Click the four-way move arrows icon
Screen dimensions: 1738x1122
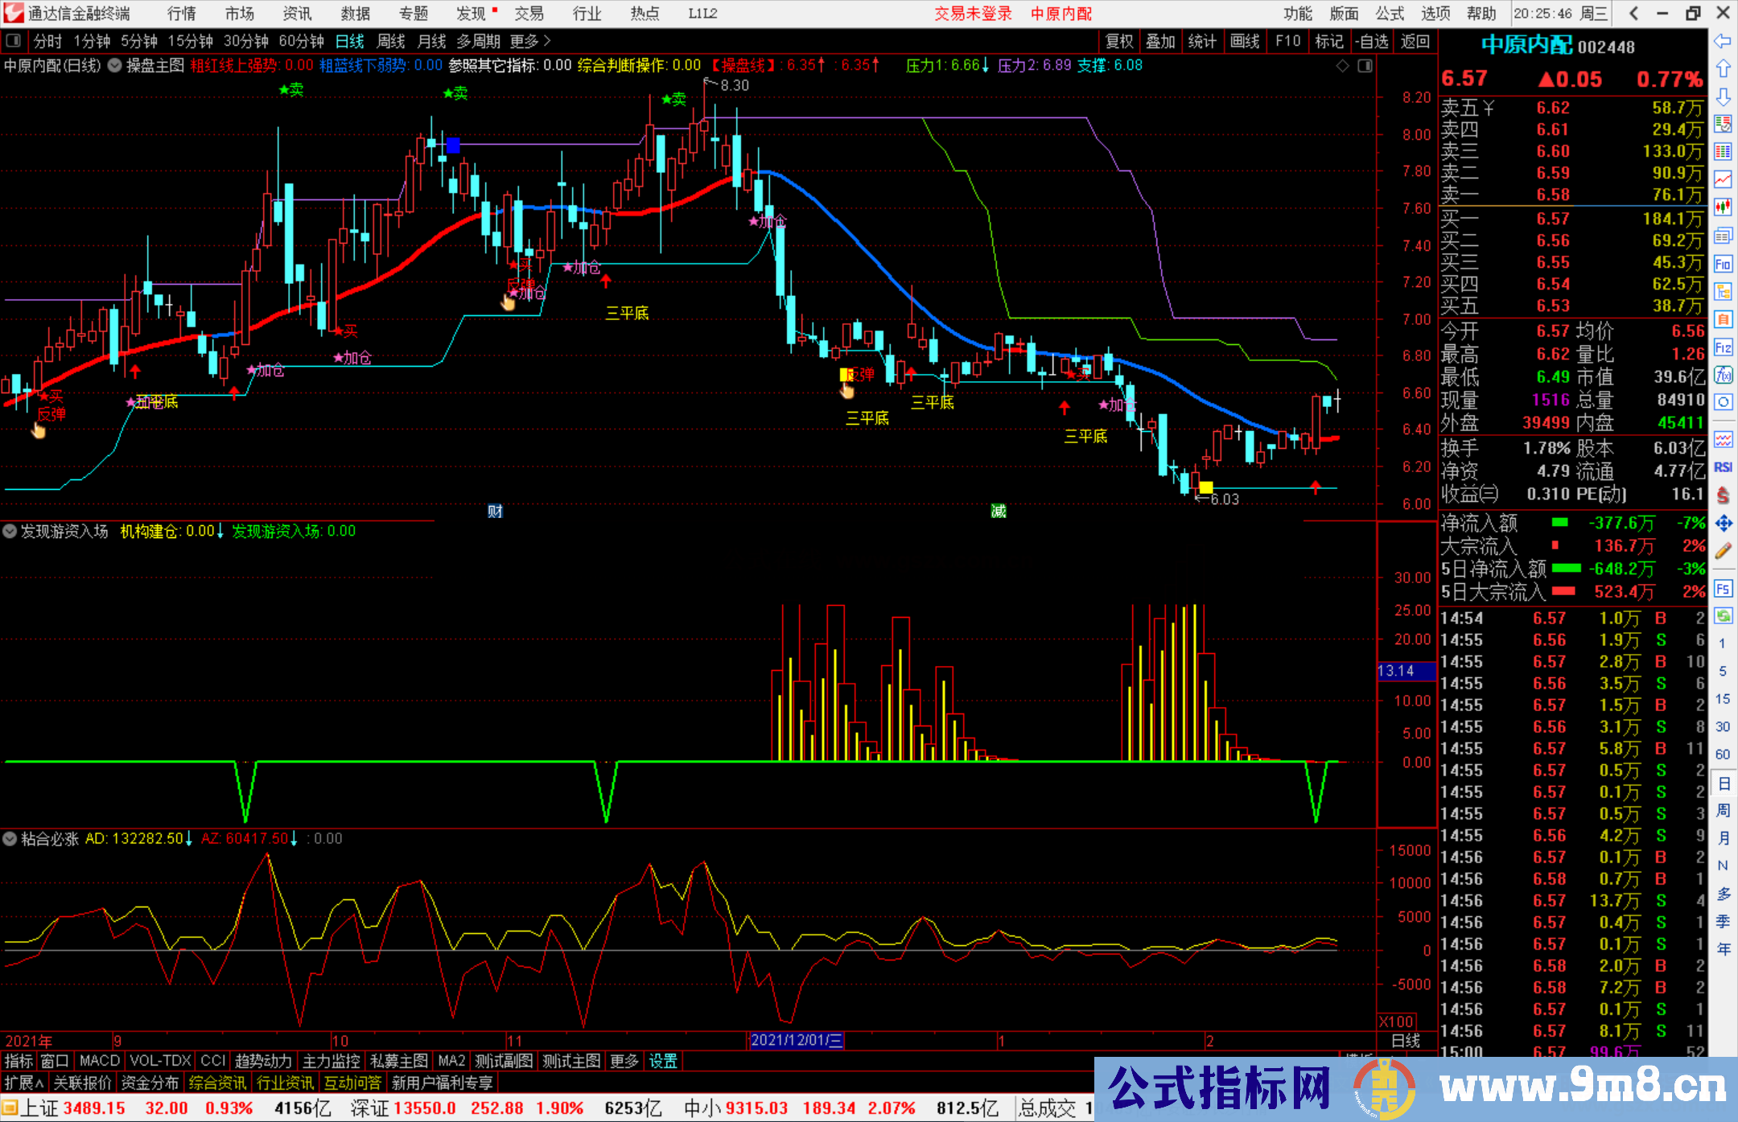1723,524
